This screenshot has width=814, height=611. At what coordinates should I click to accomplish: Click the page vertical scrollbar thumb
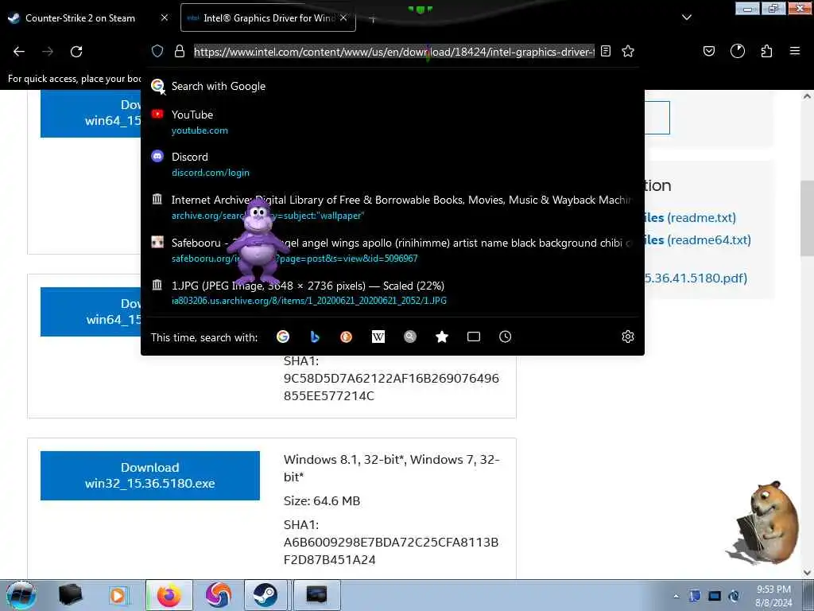(x=807, y=218)
